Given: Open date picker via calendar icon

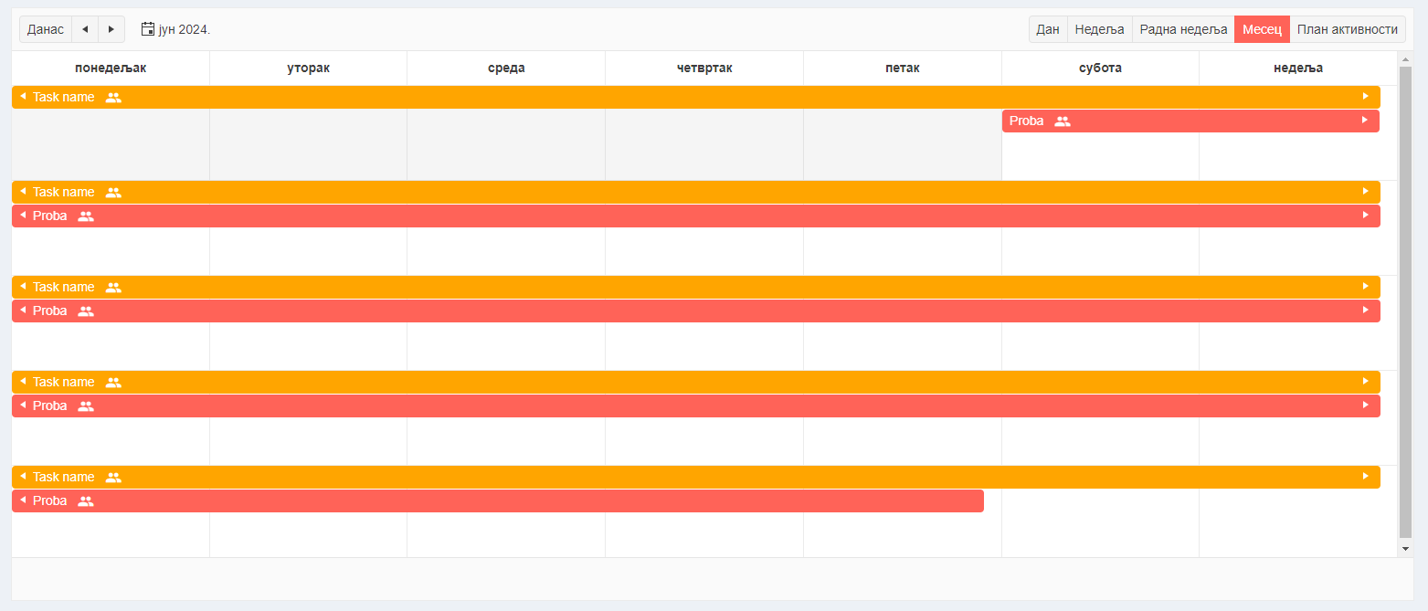Looking at the screenshot, I should tap(148, 29).
